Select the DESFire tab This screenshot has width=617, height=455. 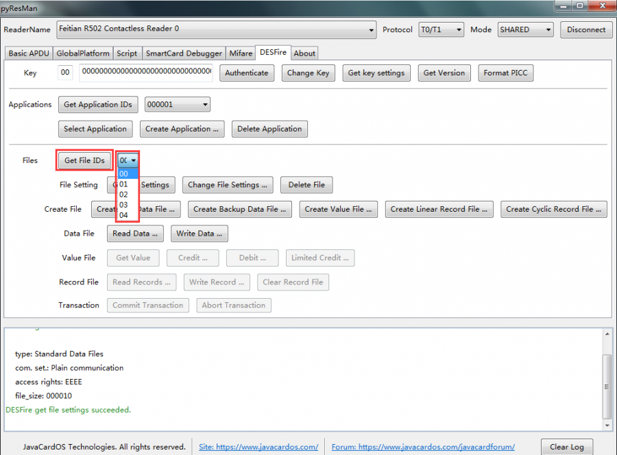tap(273, 52)
